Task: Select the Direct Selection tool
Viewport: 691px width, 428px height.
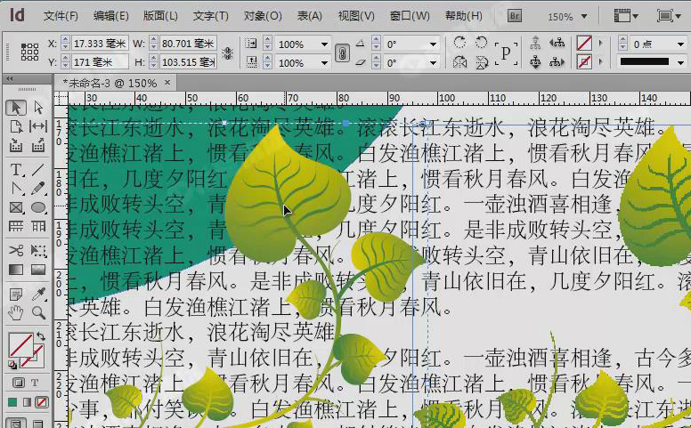Action: (38, 107)
